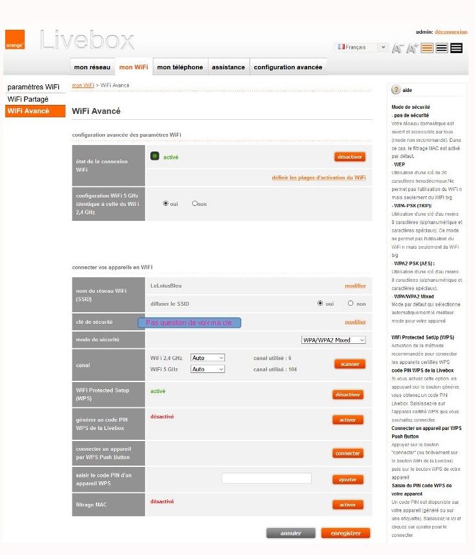The height and width of the screenshot is (555, 475).
Task: Click désactiver for WiFi Protected Setup
Action: [x=348, y=394]
